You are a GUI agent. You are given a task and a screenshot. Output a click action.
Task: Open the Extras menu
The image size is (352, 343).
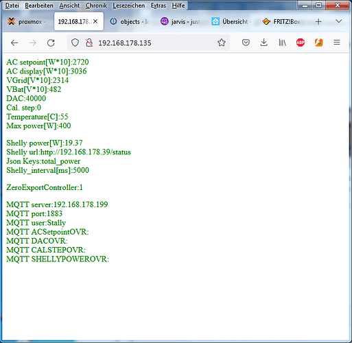pyautogui.click(x=159, y=5)
